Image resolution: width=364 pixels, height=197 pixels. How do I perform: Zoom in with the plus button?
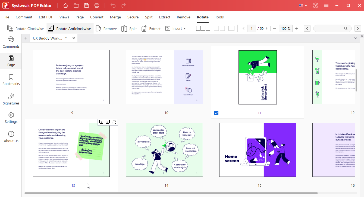coord(297,28)
